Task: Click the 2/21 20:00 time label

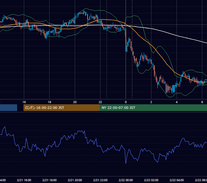Action: coord(75,180)
